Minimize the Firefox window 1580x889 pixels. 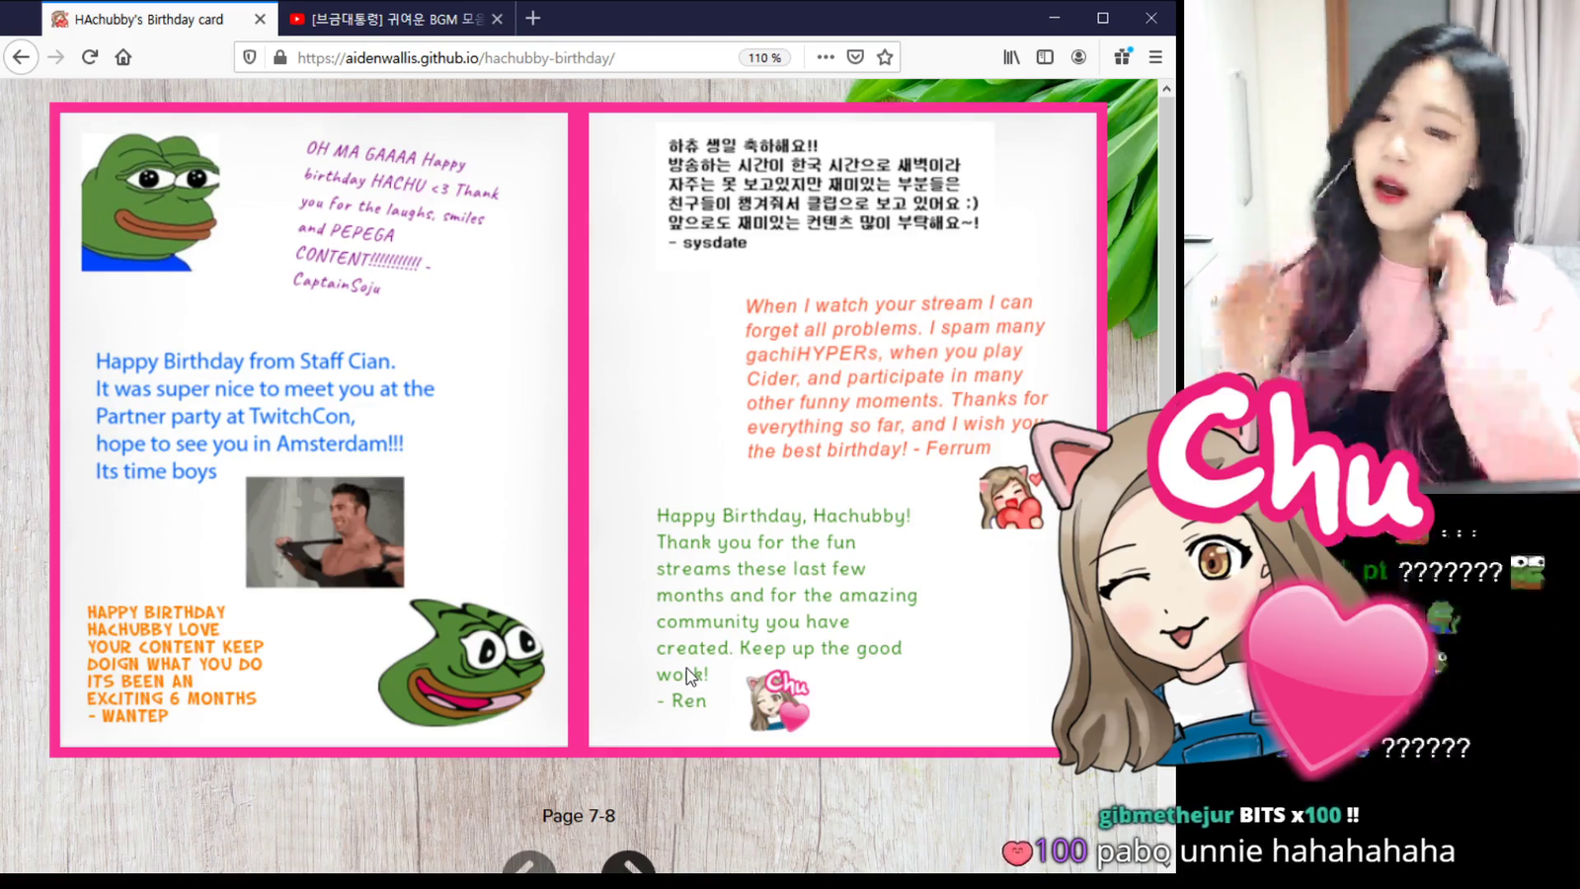1055,18
